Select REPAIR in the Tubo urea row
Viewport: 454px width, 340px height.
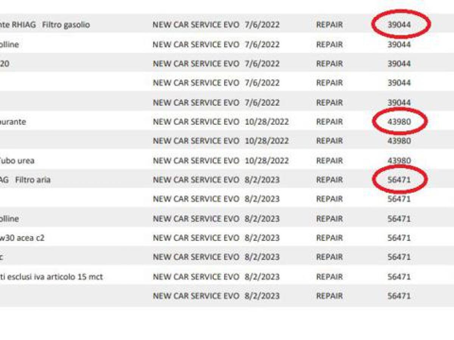329,161
